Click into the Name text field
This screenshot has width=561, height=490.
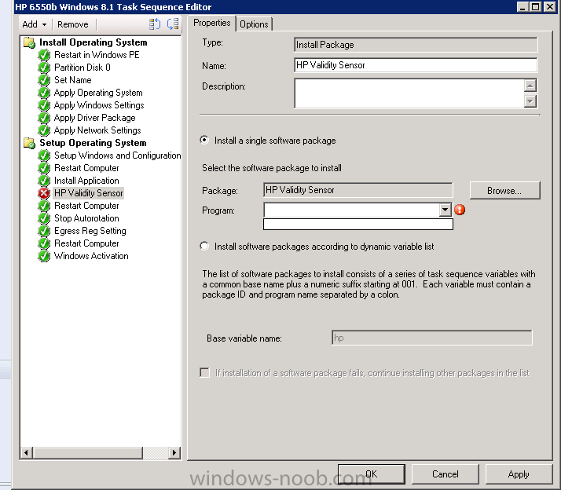(416, 65)
